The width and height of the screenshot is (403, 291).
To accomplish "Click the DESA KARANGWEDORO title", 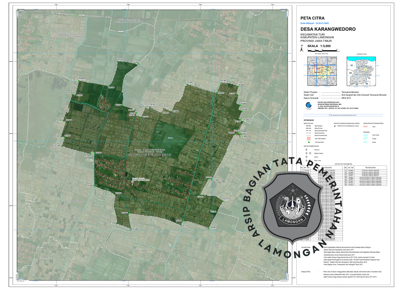I will point(323,29).
